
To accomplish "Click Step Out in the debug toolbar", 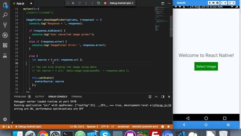I will 92,3.
